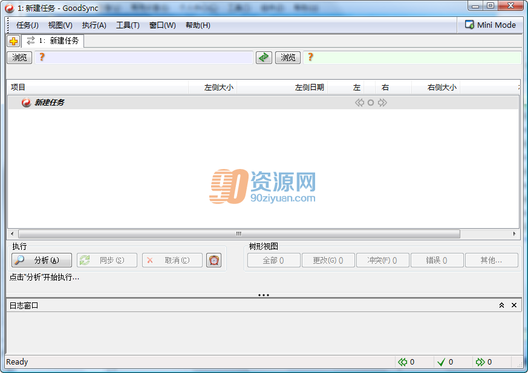
Task: Click the 同步(S) sync button
Action: 107,260
